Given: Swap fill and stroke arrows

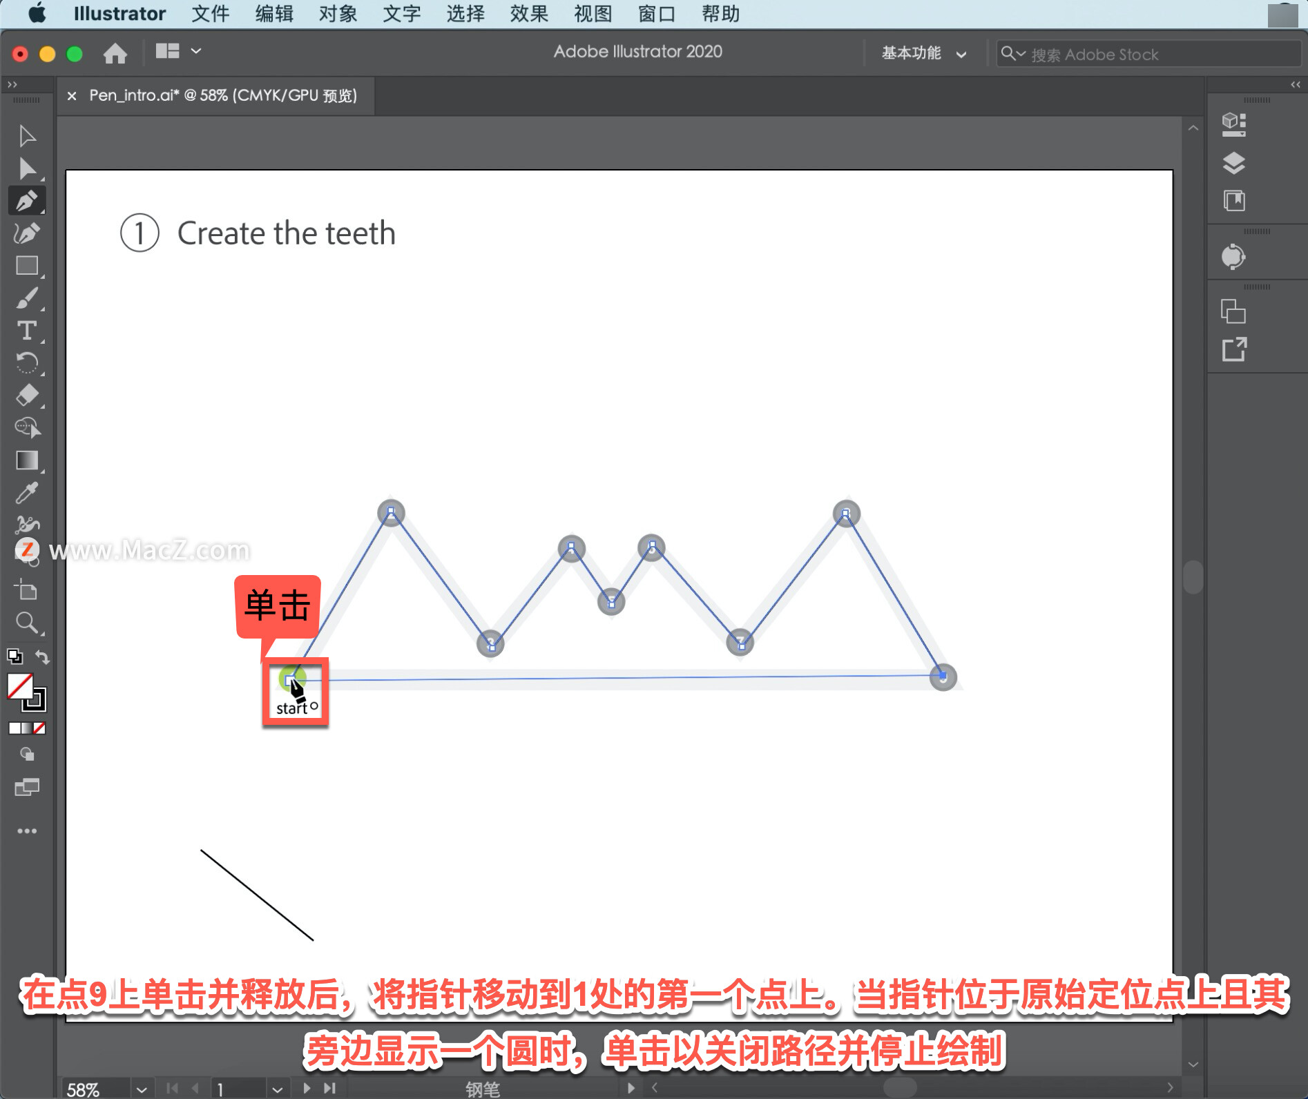Looking at the screenshot, I should coord(42,657).
